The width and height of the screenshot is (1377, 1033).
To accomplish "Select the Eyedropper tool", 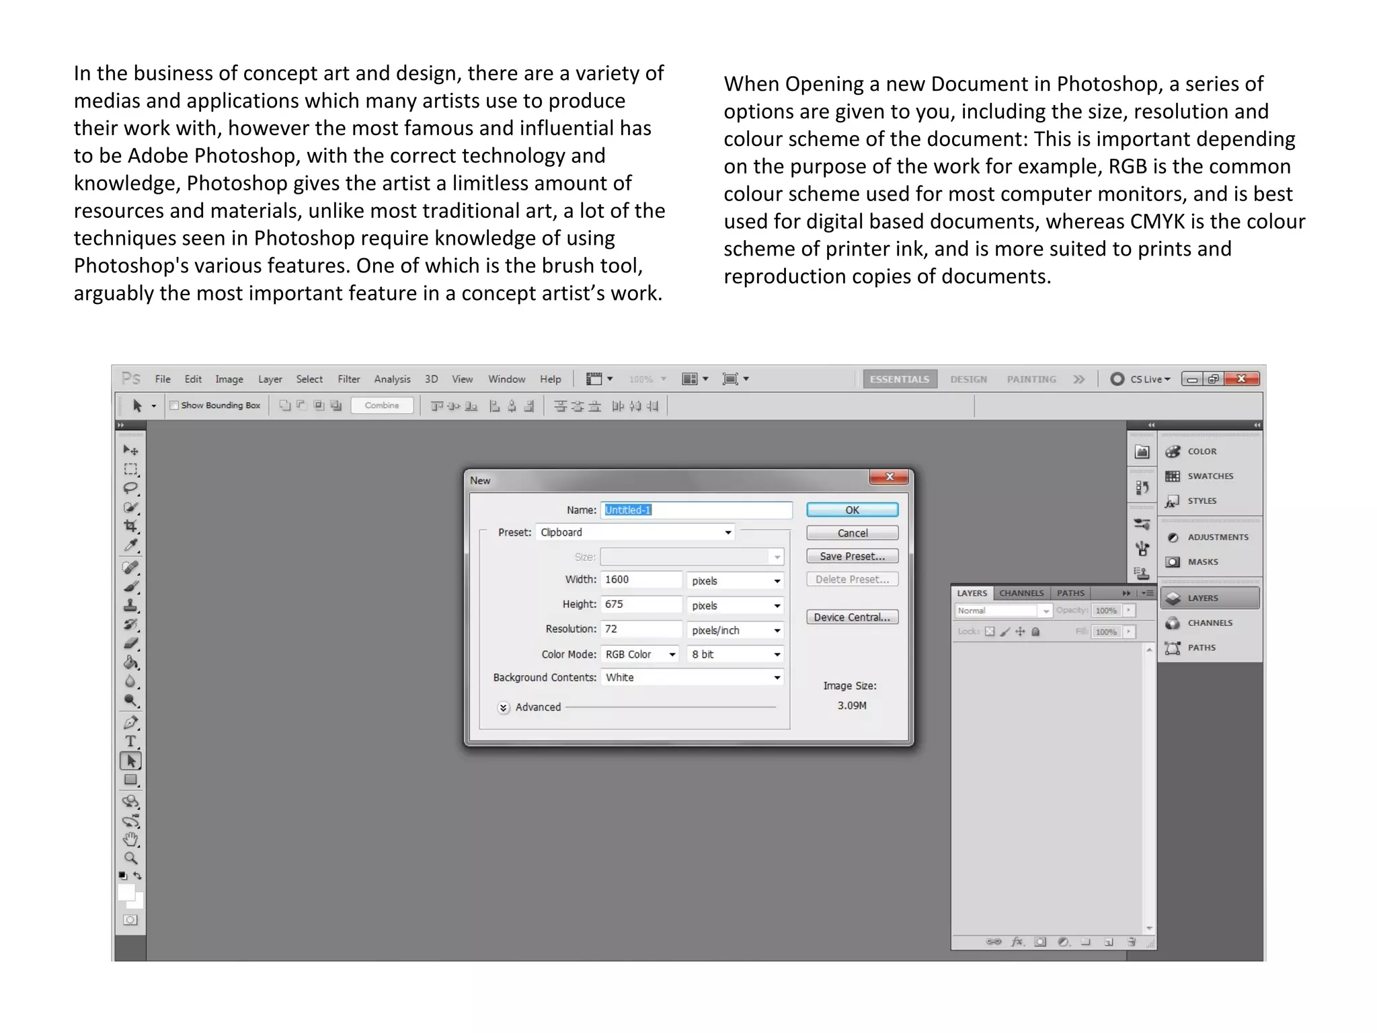I will pos(130,545).
